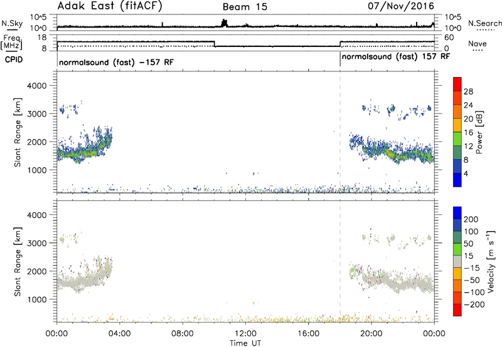Click the 'Beam 15' label
The height and width of the screenshot is (347, 502).
(x=245, y=7)
